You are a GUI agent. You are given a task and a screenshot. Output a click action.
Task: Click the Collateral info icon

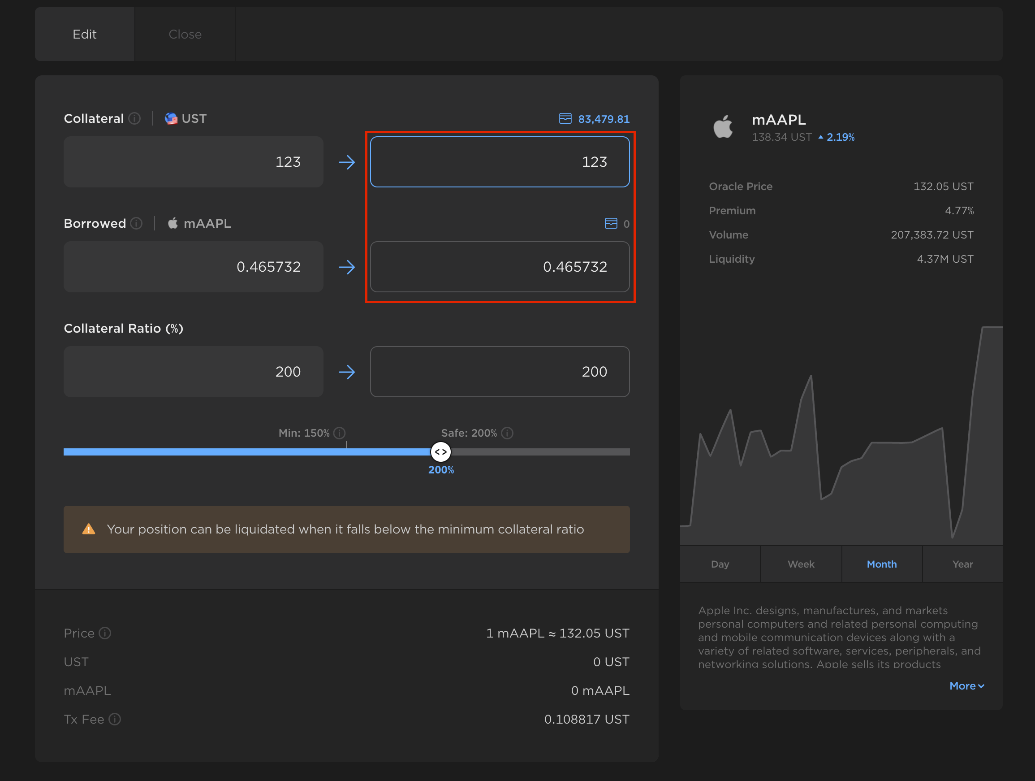click(x=134, y=118)
